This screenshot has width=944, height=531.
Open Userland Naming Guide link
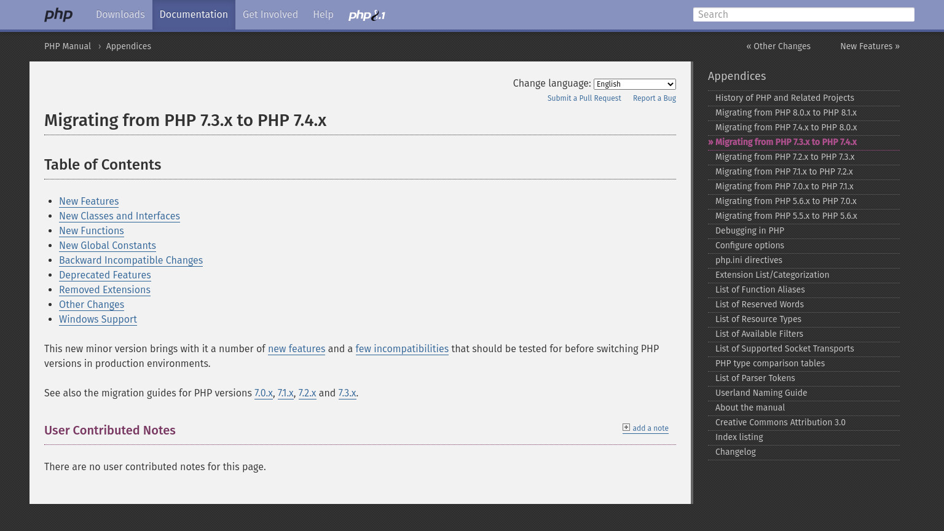(804, 393)
